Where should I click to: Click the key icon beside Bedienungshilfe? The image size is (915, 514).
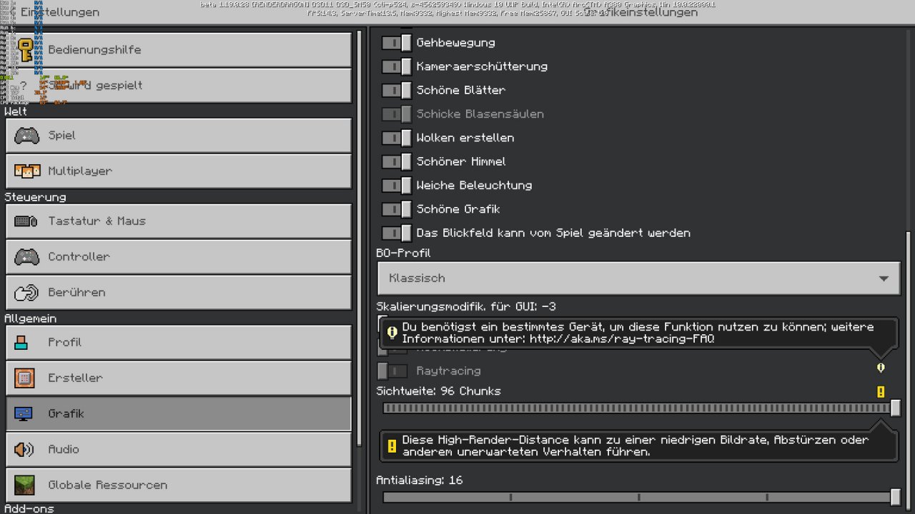26,50
